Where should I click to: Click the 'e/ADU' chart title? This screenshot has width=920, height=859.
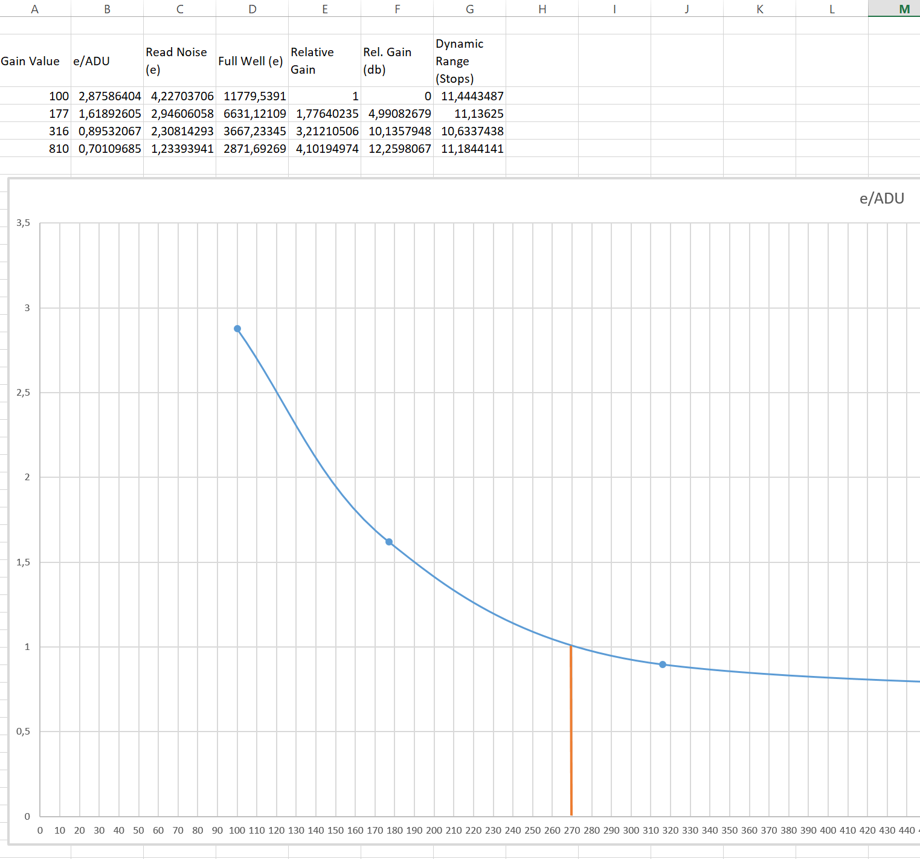[x=881, y=199]
